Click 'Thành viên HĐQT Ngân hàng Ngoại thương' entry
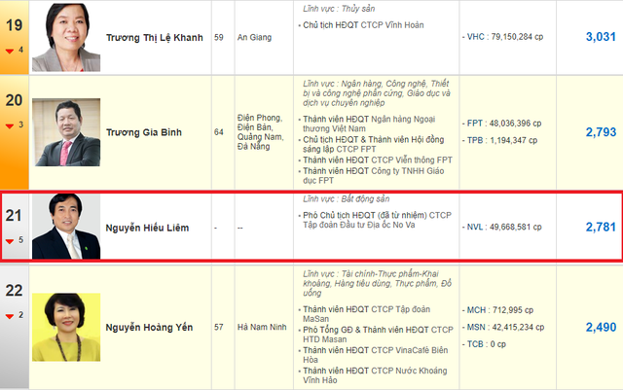The height and width of the screenshot is (390, 623). point(369,124)
